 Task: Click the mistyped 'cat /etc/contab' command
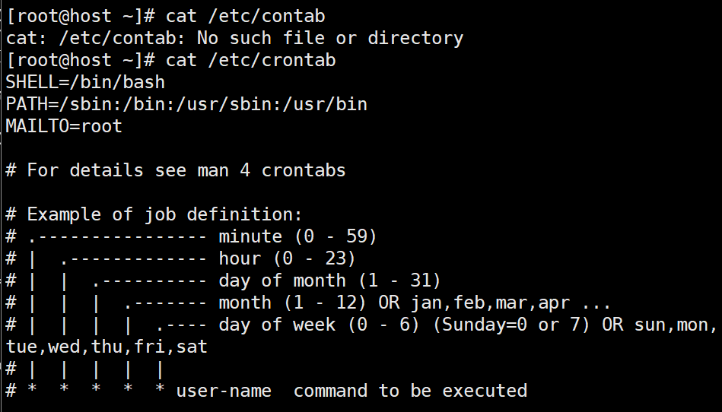click(x=246, y=17)
